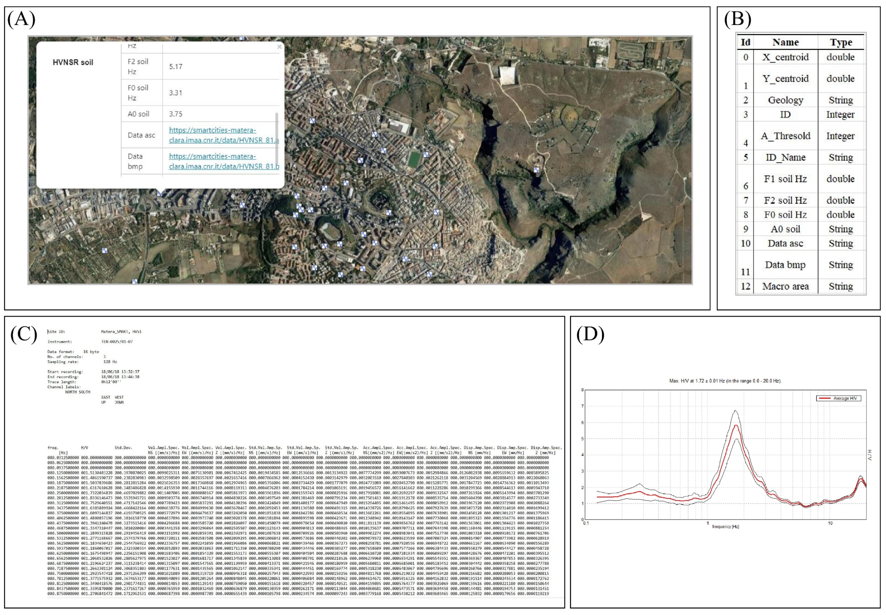Click the A0 soil value 3.75

coord(176,114)
